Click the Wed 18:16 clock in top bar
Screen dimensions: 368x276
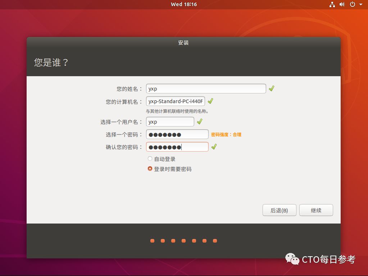(x=184, y=4)
